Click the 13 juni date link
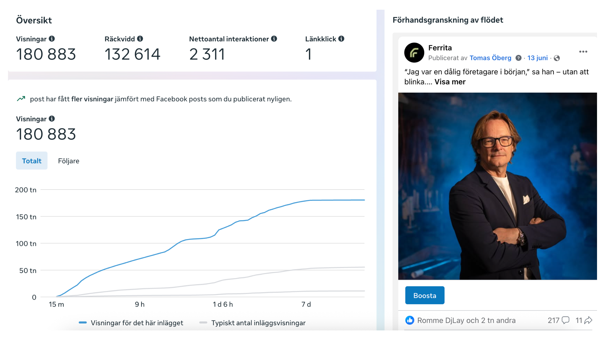The width and height of the screenshot is (605, 340). [x=537, y=58]
